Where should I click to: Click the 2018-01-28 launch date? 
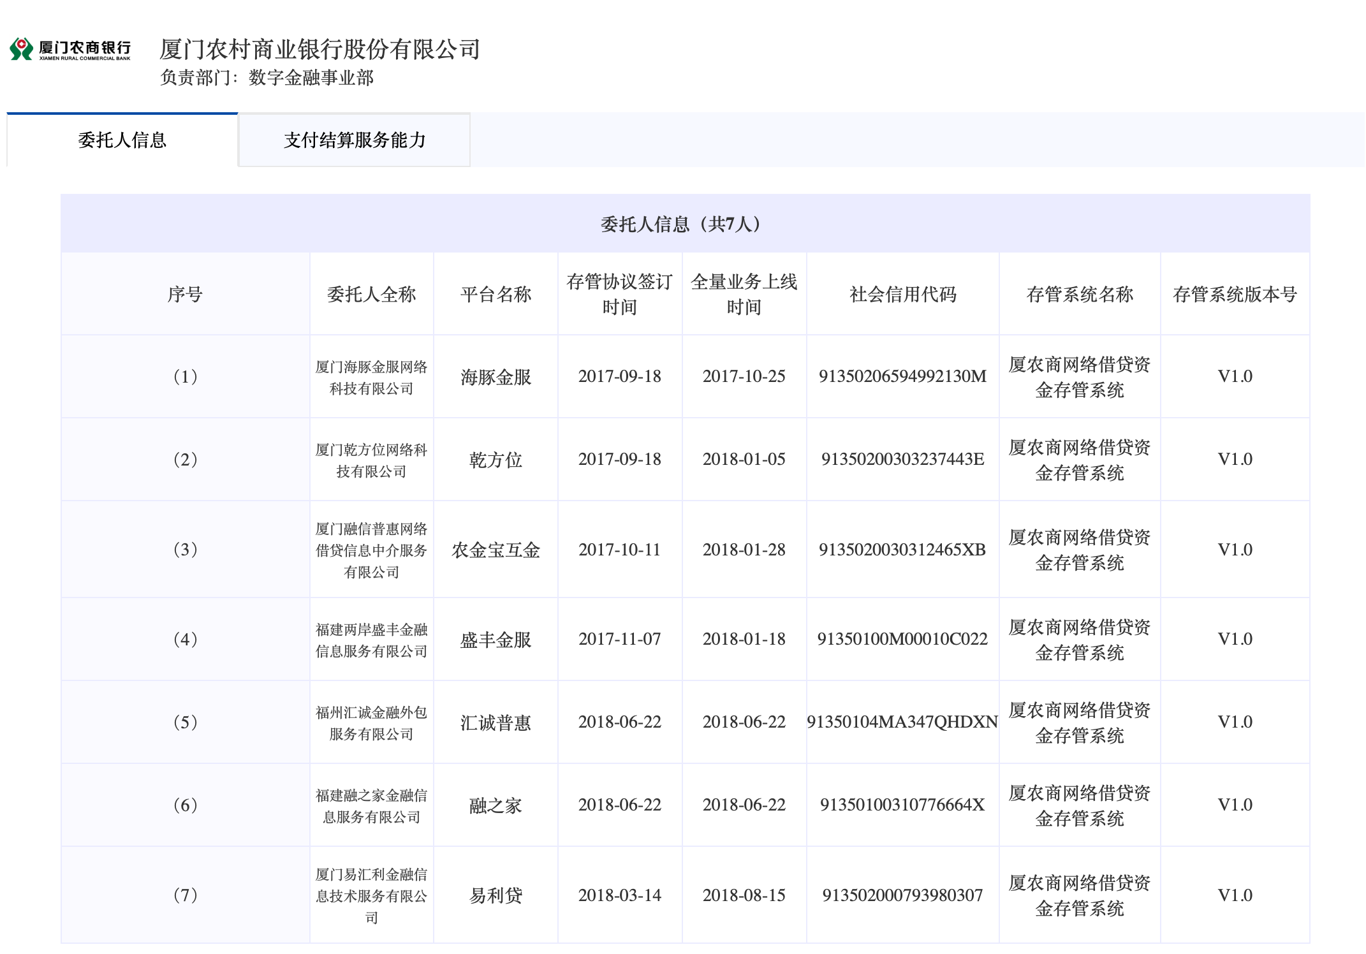(744, 550)
